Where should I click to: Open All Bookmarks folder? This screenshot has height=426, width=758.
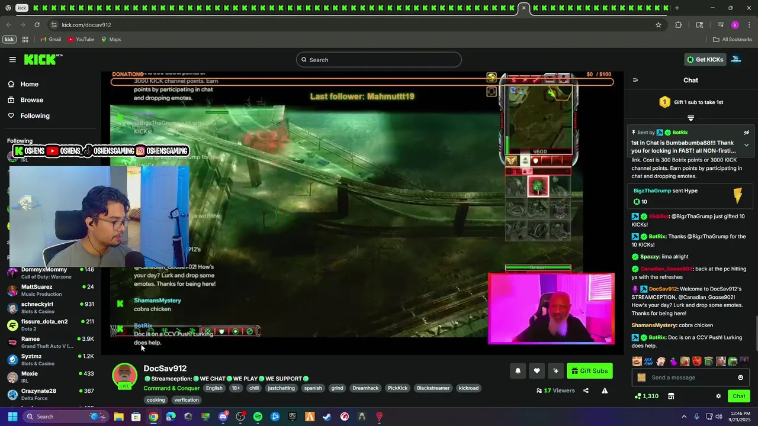point(733,39)
